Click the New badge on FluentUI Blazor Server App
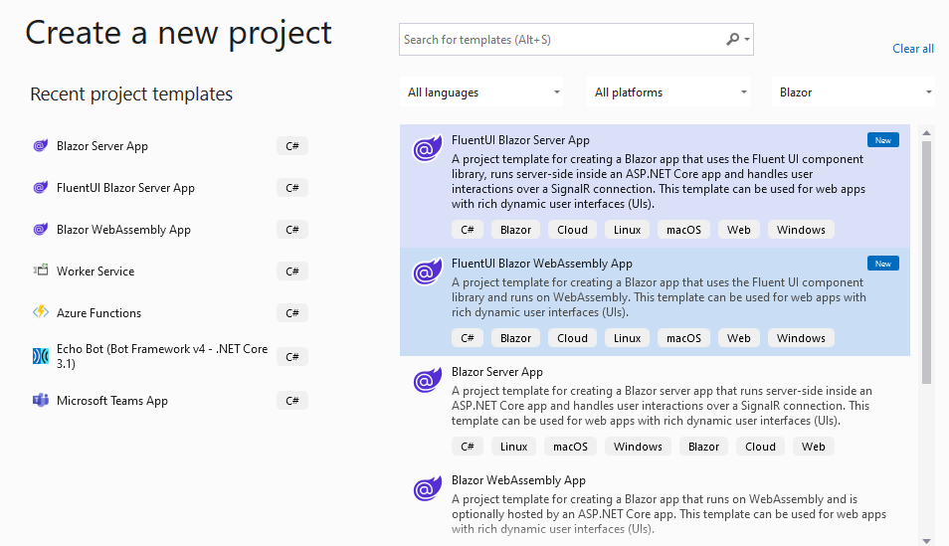The width and height of the screenshot is (949, 546). [x=883, y=140]
